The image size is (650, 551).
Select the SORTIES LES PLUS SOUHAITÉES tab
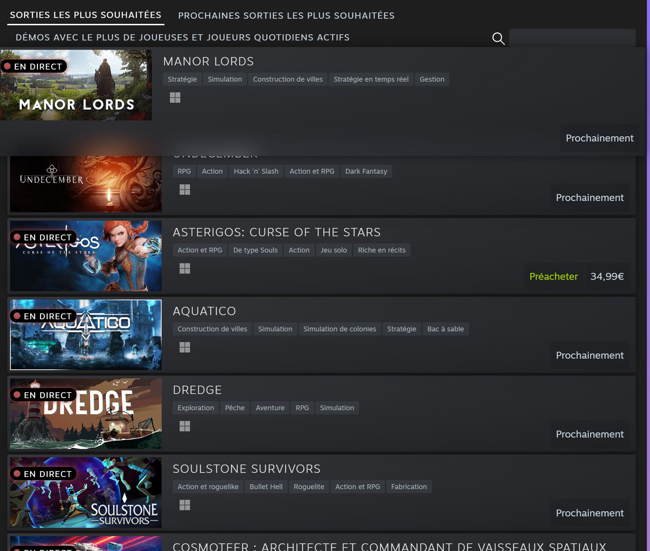coord(85,15)
